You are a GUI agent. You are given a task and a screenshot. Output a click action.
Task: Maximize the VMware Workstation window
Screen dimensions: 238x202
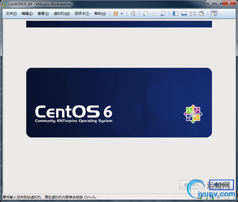pyautogui.click(x=218, y=3)
